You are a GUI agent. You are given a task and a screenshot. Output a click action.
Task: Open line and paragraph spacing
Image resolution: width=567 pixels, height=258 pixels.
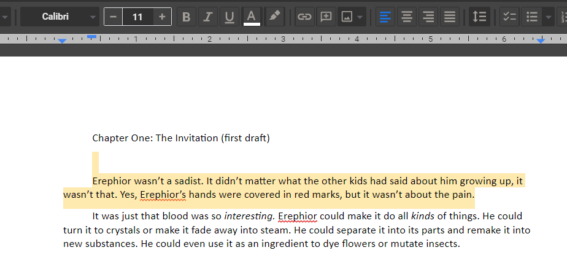click(x=479, y=17)
